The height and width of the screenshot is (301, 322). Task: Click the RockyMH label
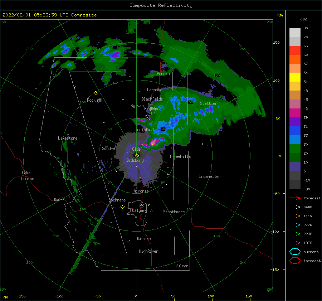94,100
